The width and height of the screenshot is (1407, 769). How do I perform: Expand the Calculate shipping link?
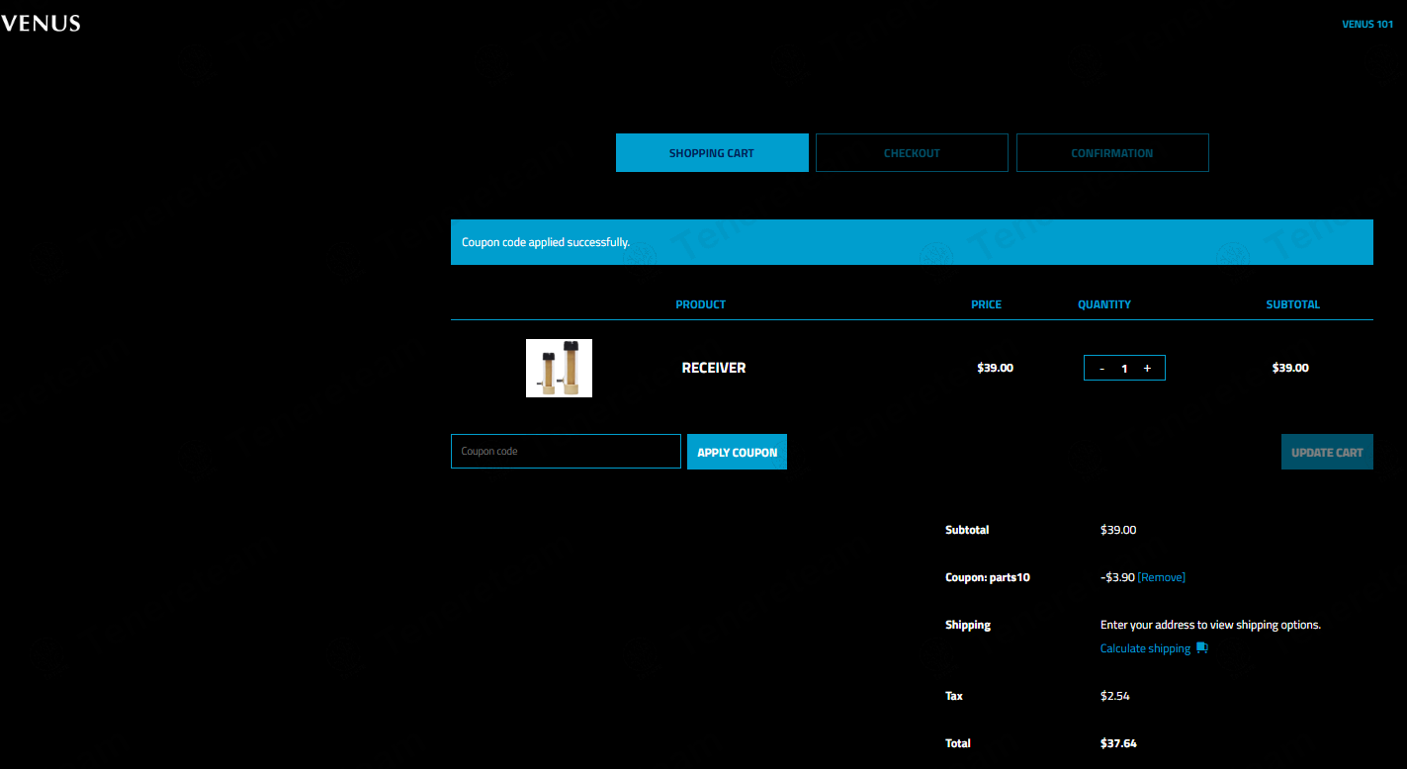pos(1145,648)
